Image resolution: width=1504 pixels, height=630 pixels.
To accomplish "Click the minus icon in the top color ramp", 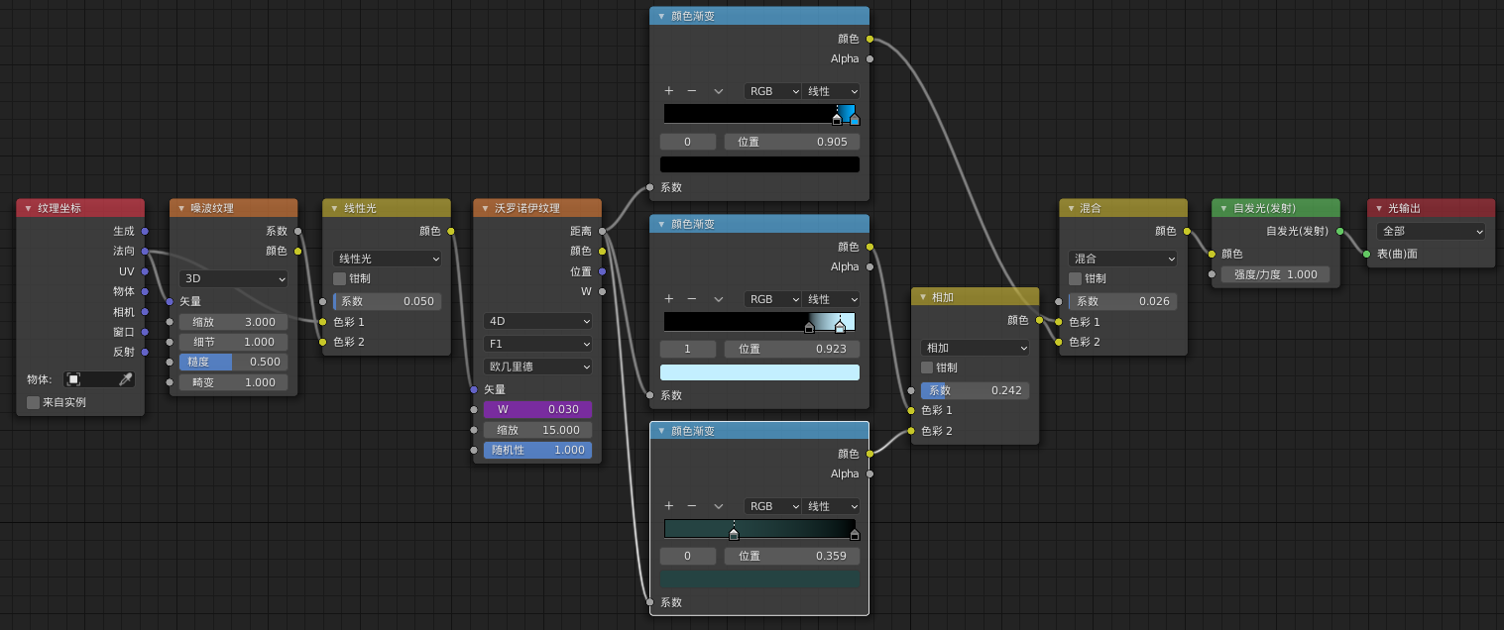I will click(692, 91).
